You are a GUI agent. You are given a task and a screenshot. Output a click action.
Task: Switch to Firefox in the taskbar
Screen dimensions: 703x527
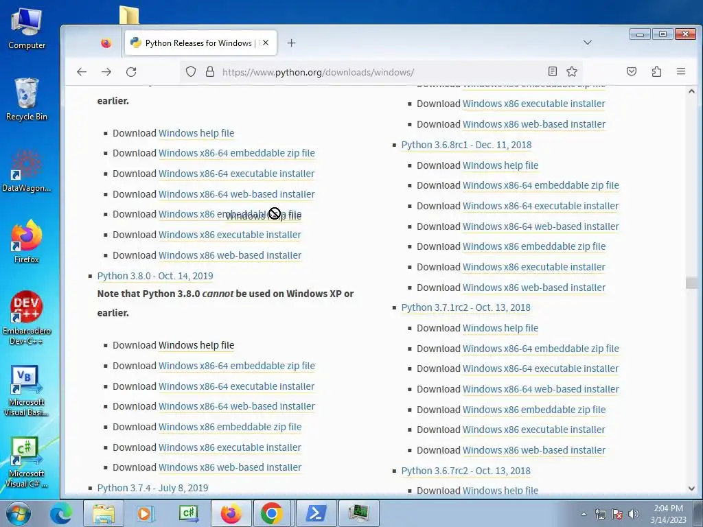point(231,513)
